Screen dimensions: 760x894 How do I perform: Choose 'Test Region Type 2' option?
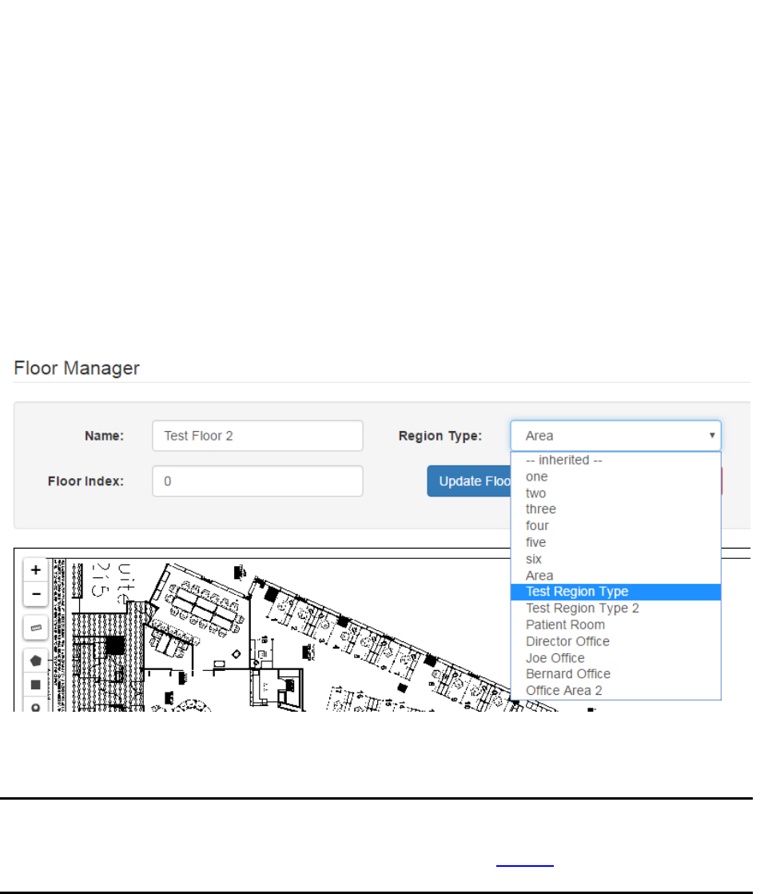615,609
